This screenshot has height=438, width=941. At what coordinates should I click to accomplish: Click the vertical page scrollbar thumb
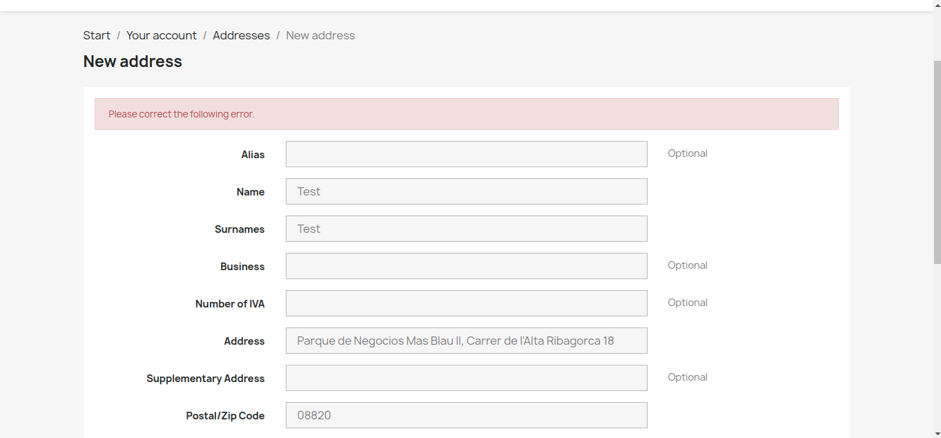pos(937,162)
